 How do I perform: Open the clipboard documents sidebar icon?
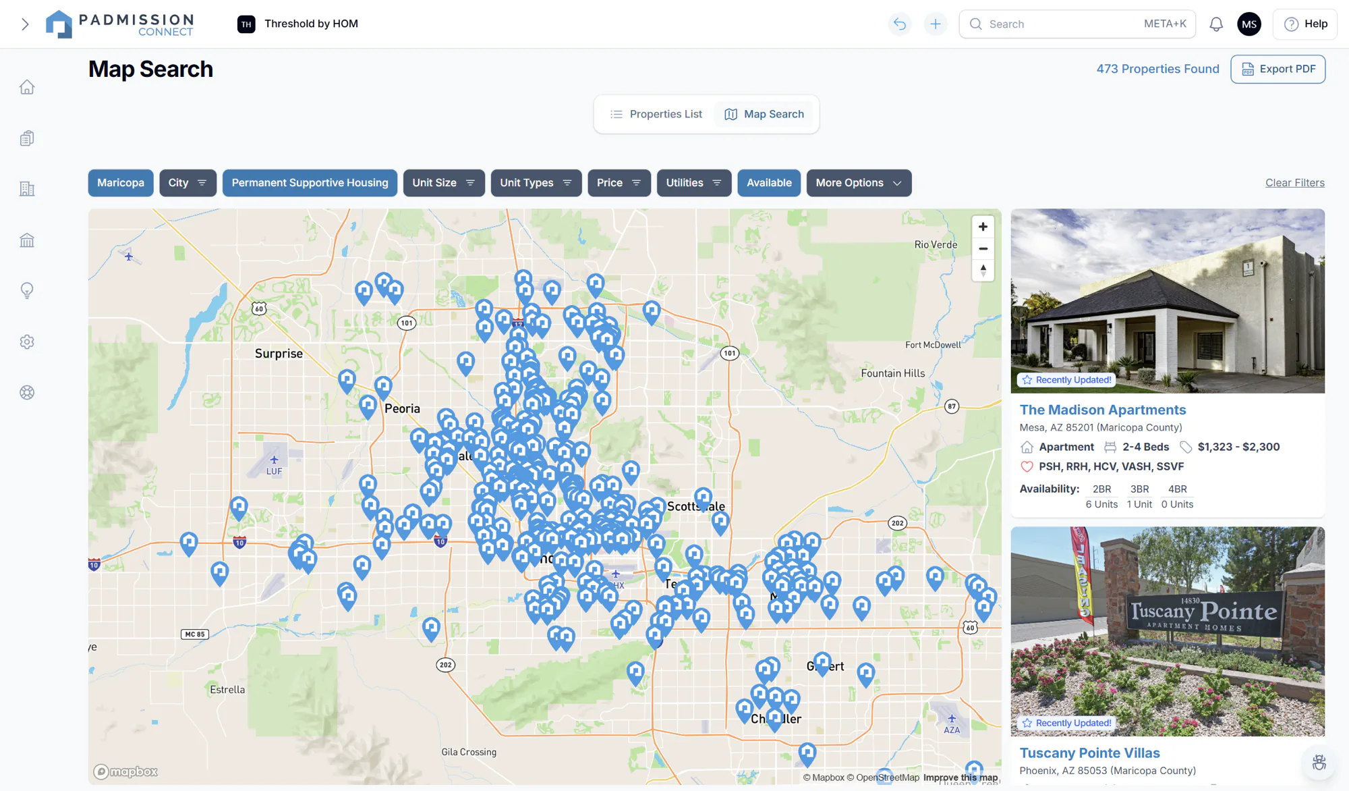click(27, 138)
